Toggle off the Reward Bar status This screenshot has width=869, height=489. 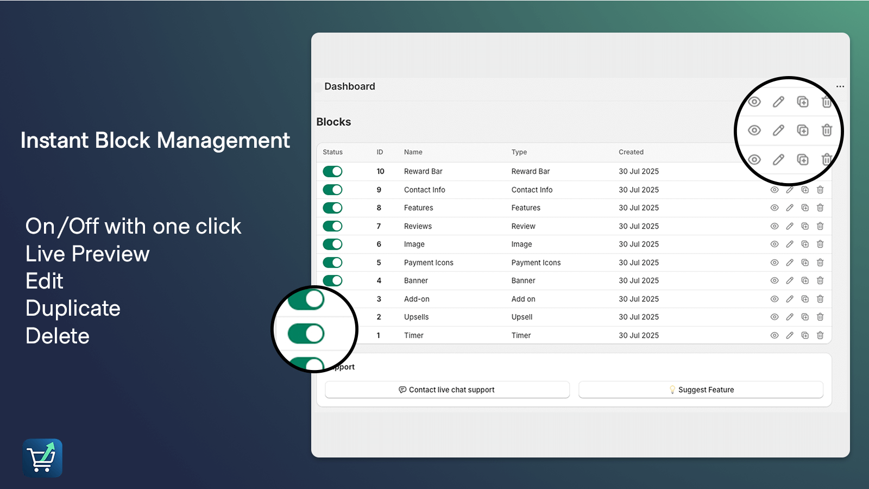pos(332,171)
